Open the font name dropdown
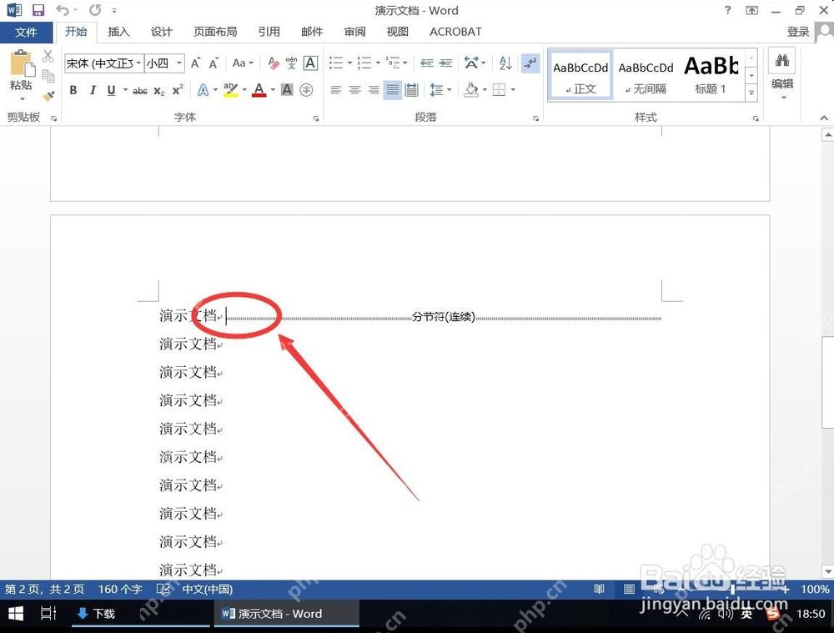 point(138,63)
